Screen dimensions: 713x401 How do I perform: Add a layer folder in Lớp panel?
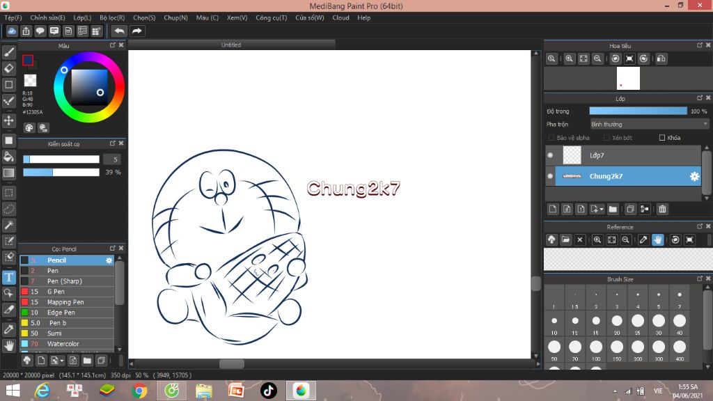click(x=613, y=209)
